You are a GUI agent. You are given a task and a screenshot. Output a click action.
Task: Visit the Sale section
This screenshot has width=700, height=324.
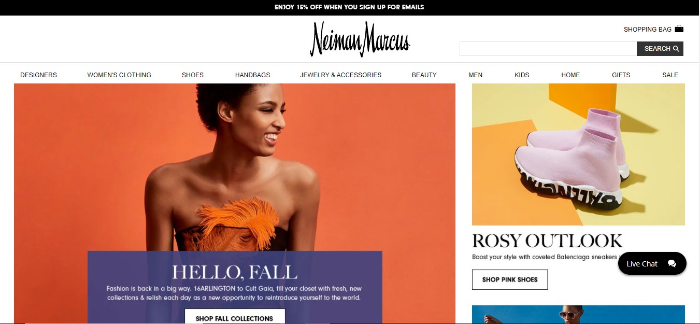pos(670,75)
